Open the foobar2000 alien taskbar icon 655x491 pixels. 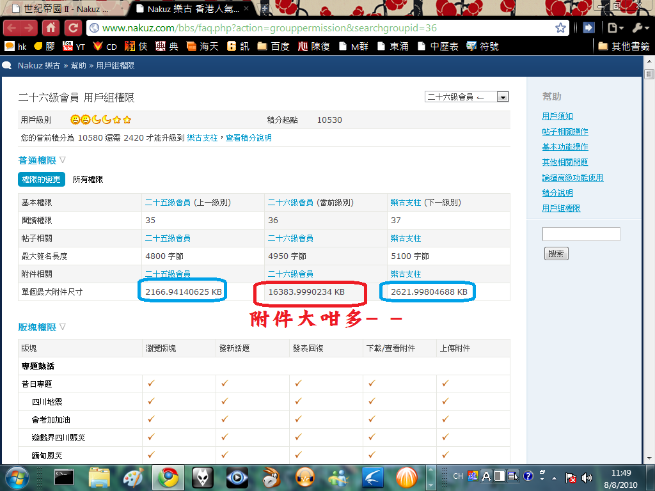[x=203, y=477]
